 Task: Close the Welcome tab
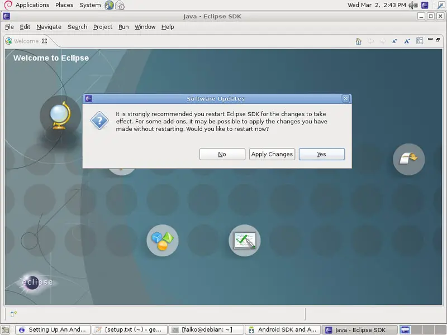tap(45, 41)
